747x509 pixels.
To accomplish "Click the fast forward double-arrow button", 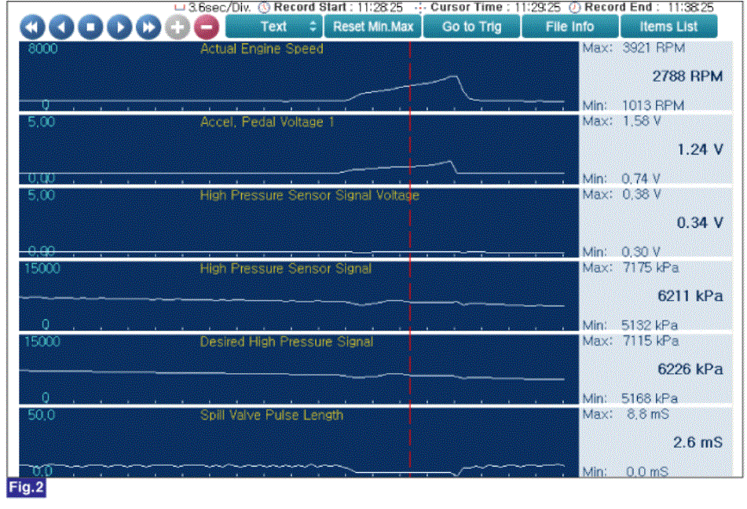I will (148, 27).
